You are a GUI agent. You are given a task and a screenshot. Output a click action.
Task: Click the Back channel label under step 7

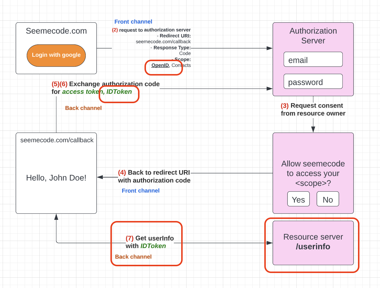pos(133,257)
